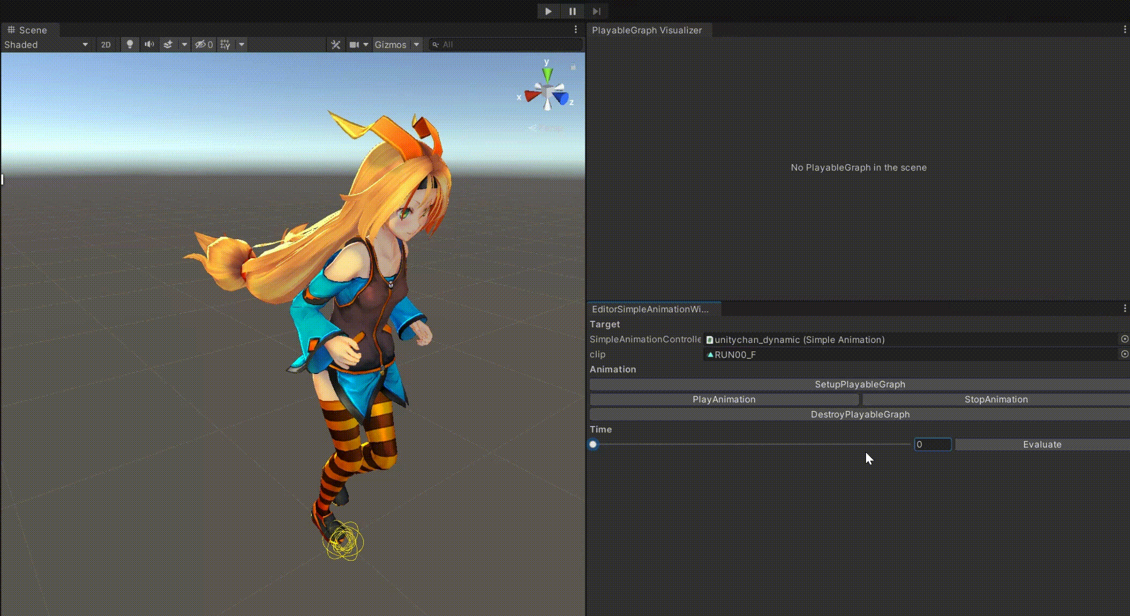This screenshot has height=616, width=1130.
Task: Advance one frame with the Step button
Action: (x=596, y=11)
